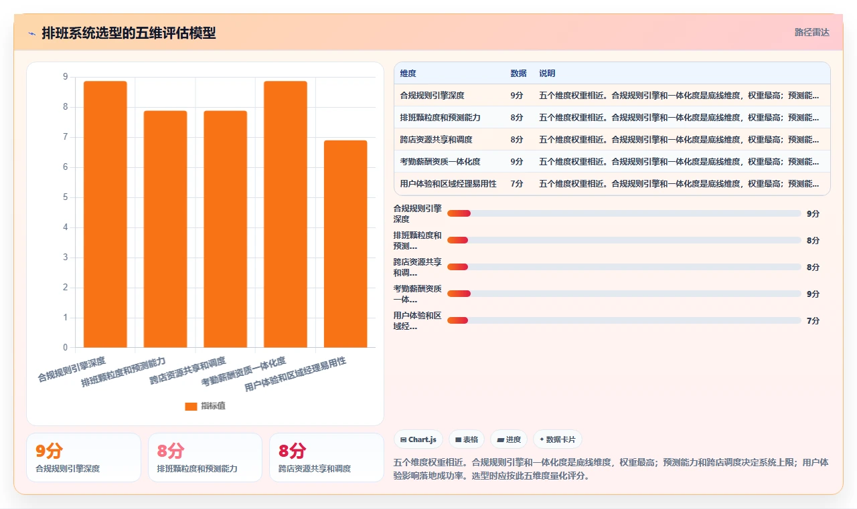857x509 pixels.
Task: Open the 8分 跨店资源共享和调度 data card
Action: pos(327,457)
